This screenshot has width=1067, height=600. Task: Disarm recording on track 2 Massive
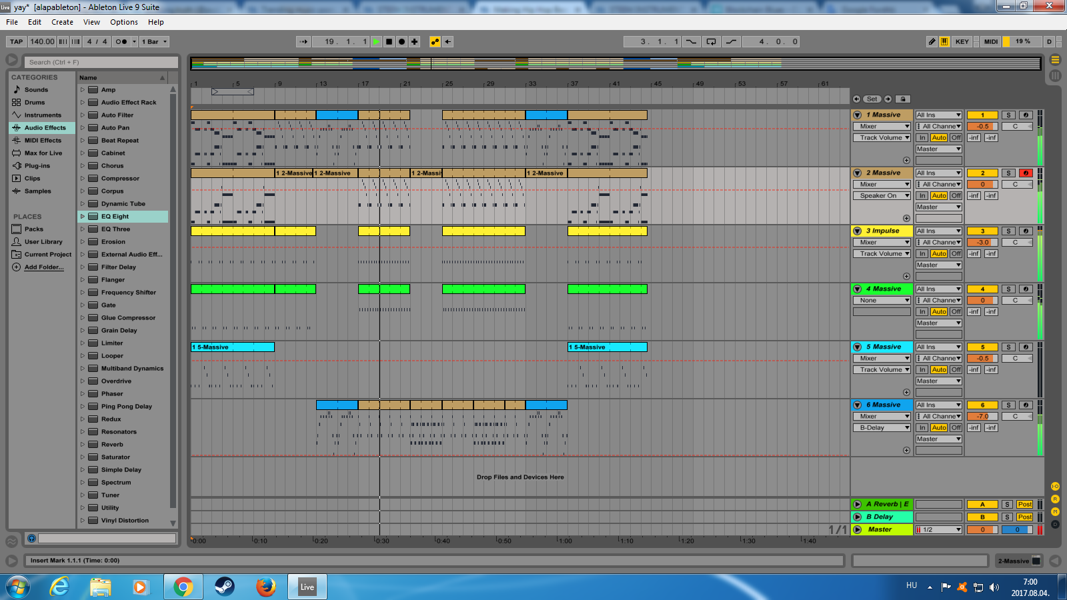1026,173
